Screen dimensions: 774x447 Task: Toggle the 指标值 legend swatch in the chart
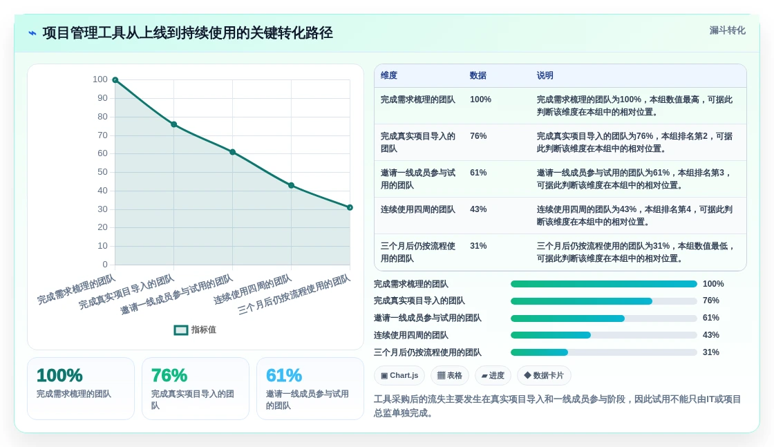[180, 330]
